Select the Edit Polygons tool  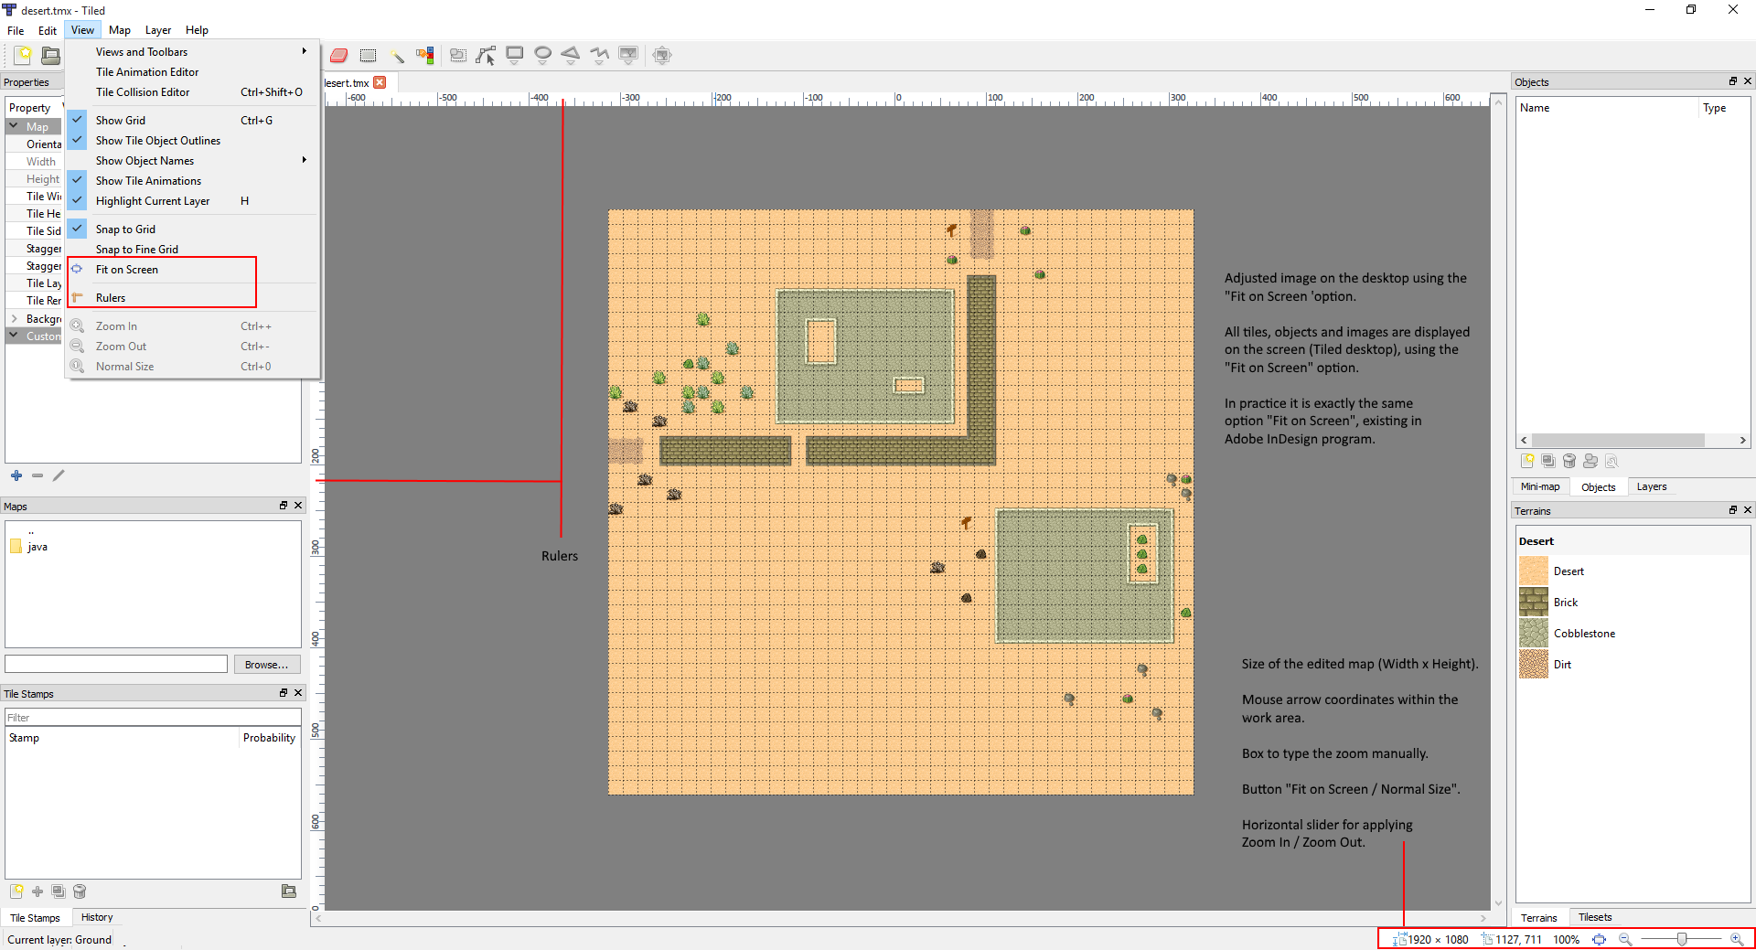click(x=486, y=56)
